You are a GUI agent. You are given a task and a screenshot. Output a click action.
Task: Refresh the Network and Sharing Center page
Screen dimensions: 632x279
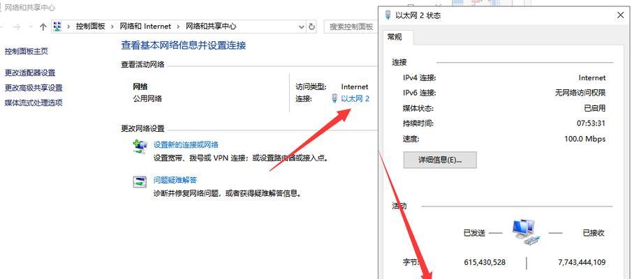coord(311,27)
